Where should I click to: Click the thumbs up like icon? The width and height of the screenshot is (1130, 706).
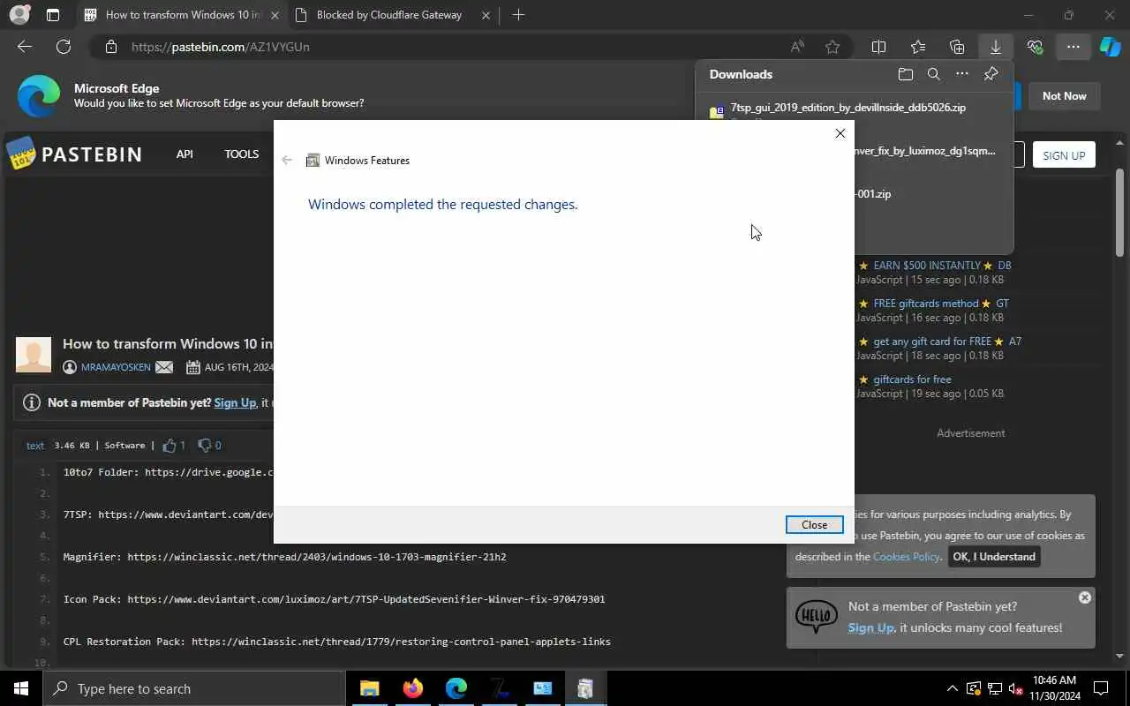[x=169, y=445]
